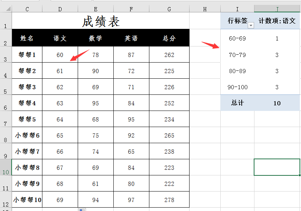The image size is (301, 211).
Task: Click the 总分 header cell
Action: click(x=169, y=38)
